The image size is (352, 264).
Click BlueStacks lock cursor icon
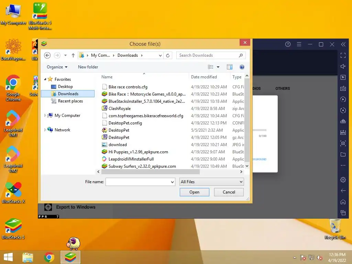click(343, 77)
